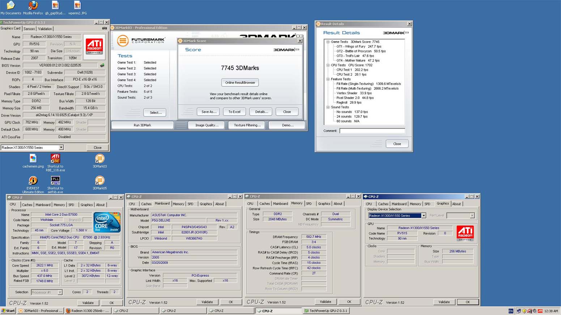
Task: Click the Comment input field
Action: tap(372, 131)
